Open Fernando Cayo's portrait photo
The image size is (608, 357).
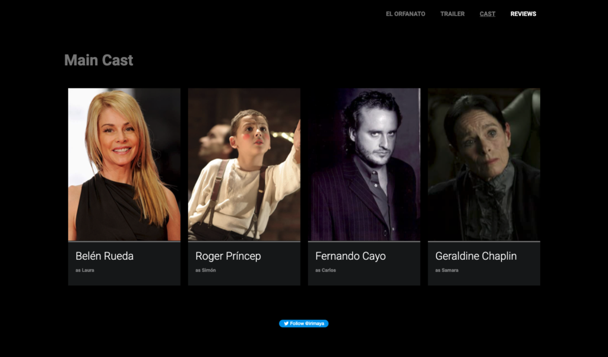364,164
